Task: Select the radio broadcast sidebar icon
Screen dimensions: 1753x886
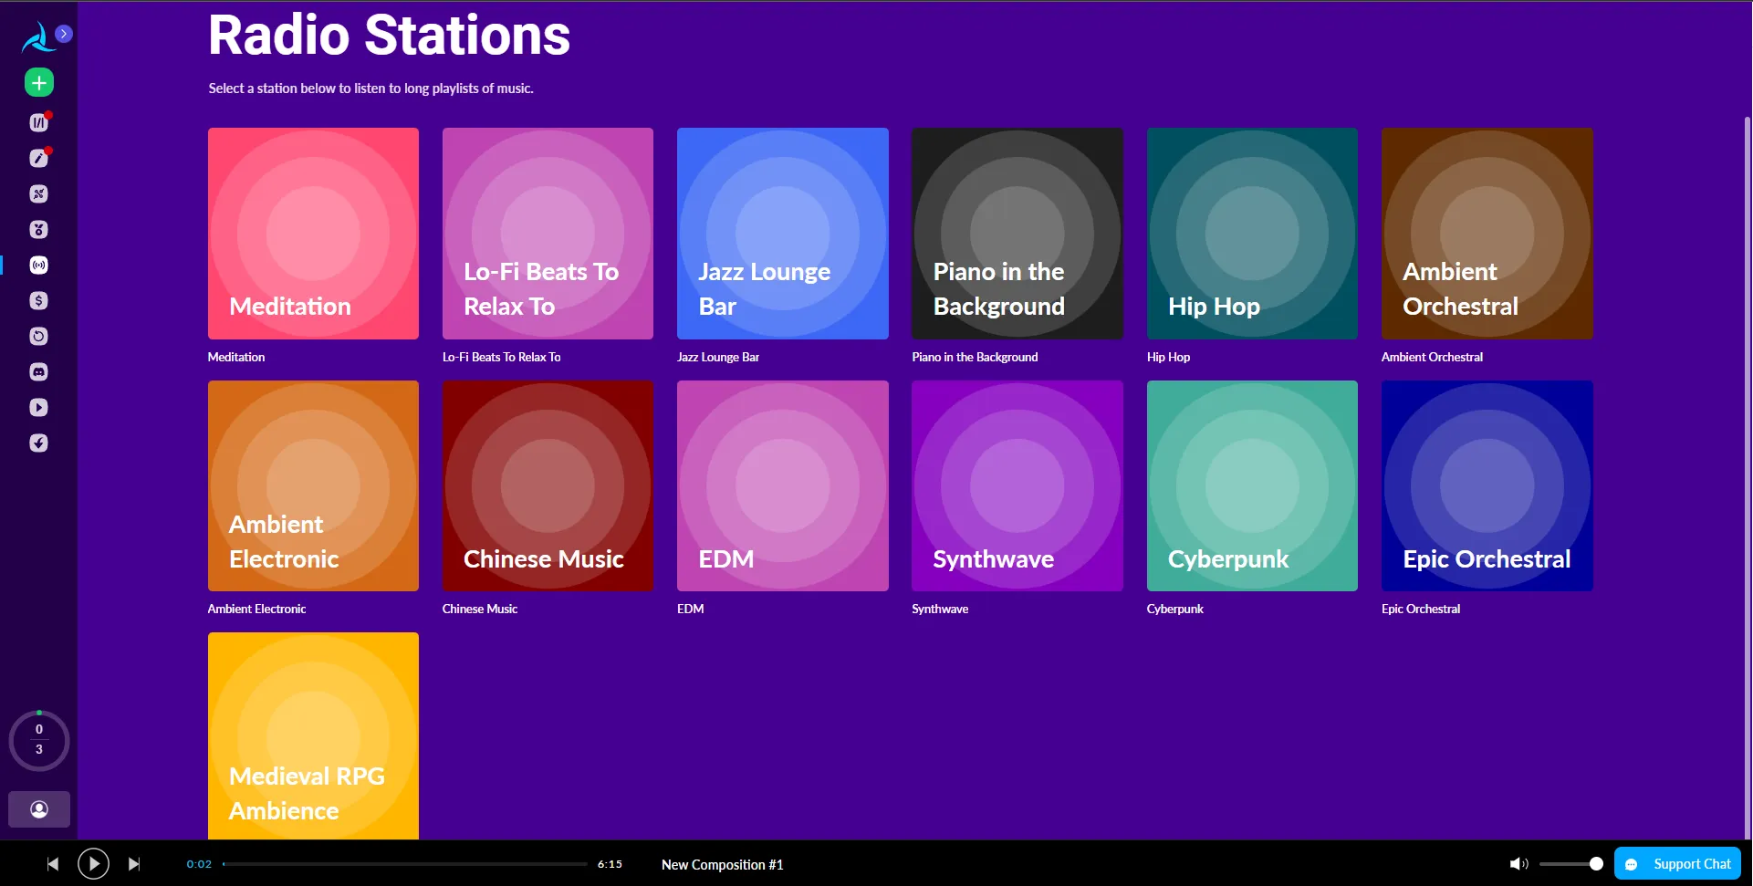Action: (38, 265)
